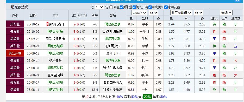Uncheck the 中北美杯 filter checkbox

click(150, 7)
